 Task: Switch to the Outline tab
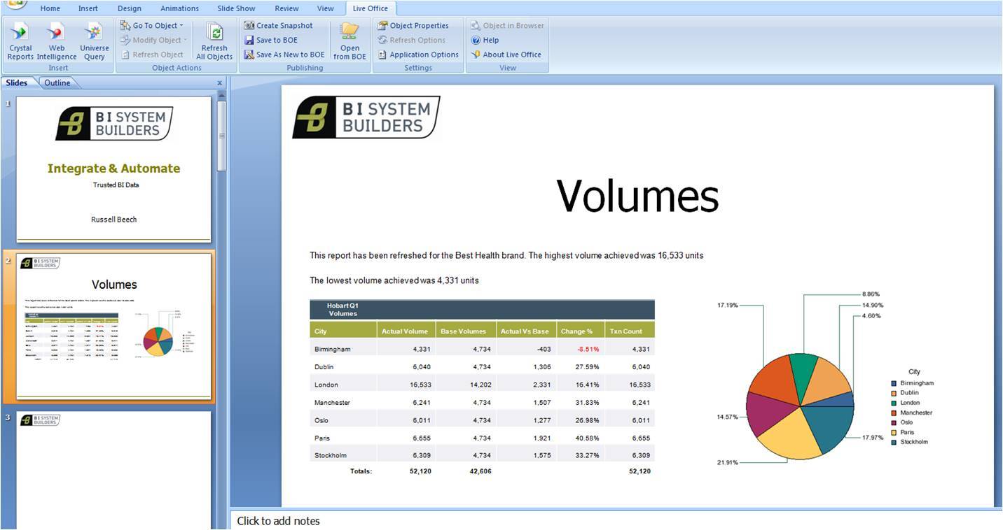pos(57,83)
